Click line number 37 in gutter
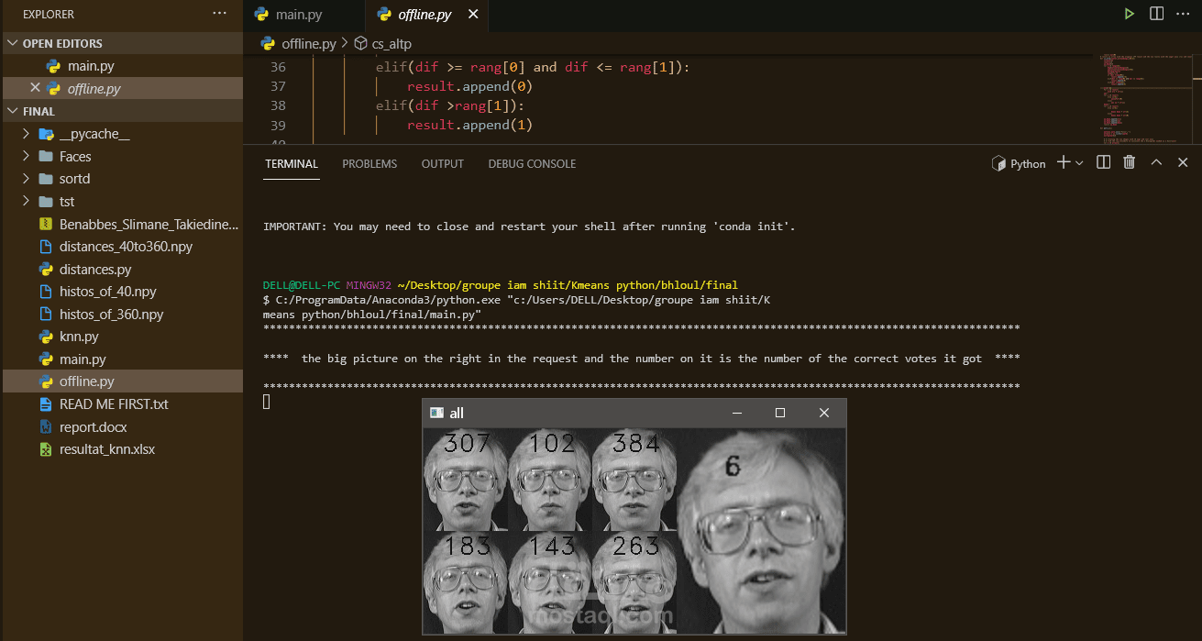The height and width of the screenshot is (641, 1202). [278, 86]
